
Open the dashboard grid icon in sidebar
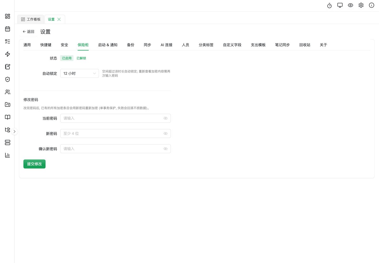click(x=8, y=16)
